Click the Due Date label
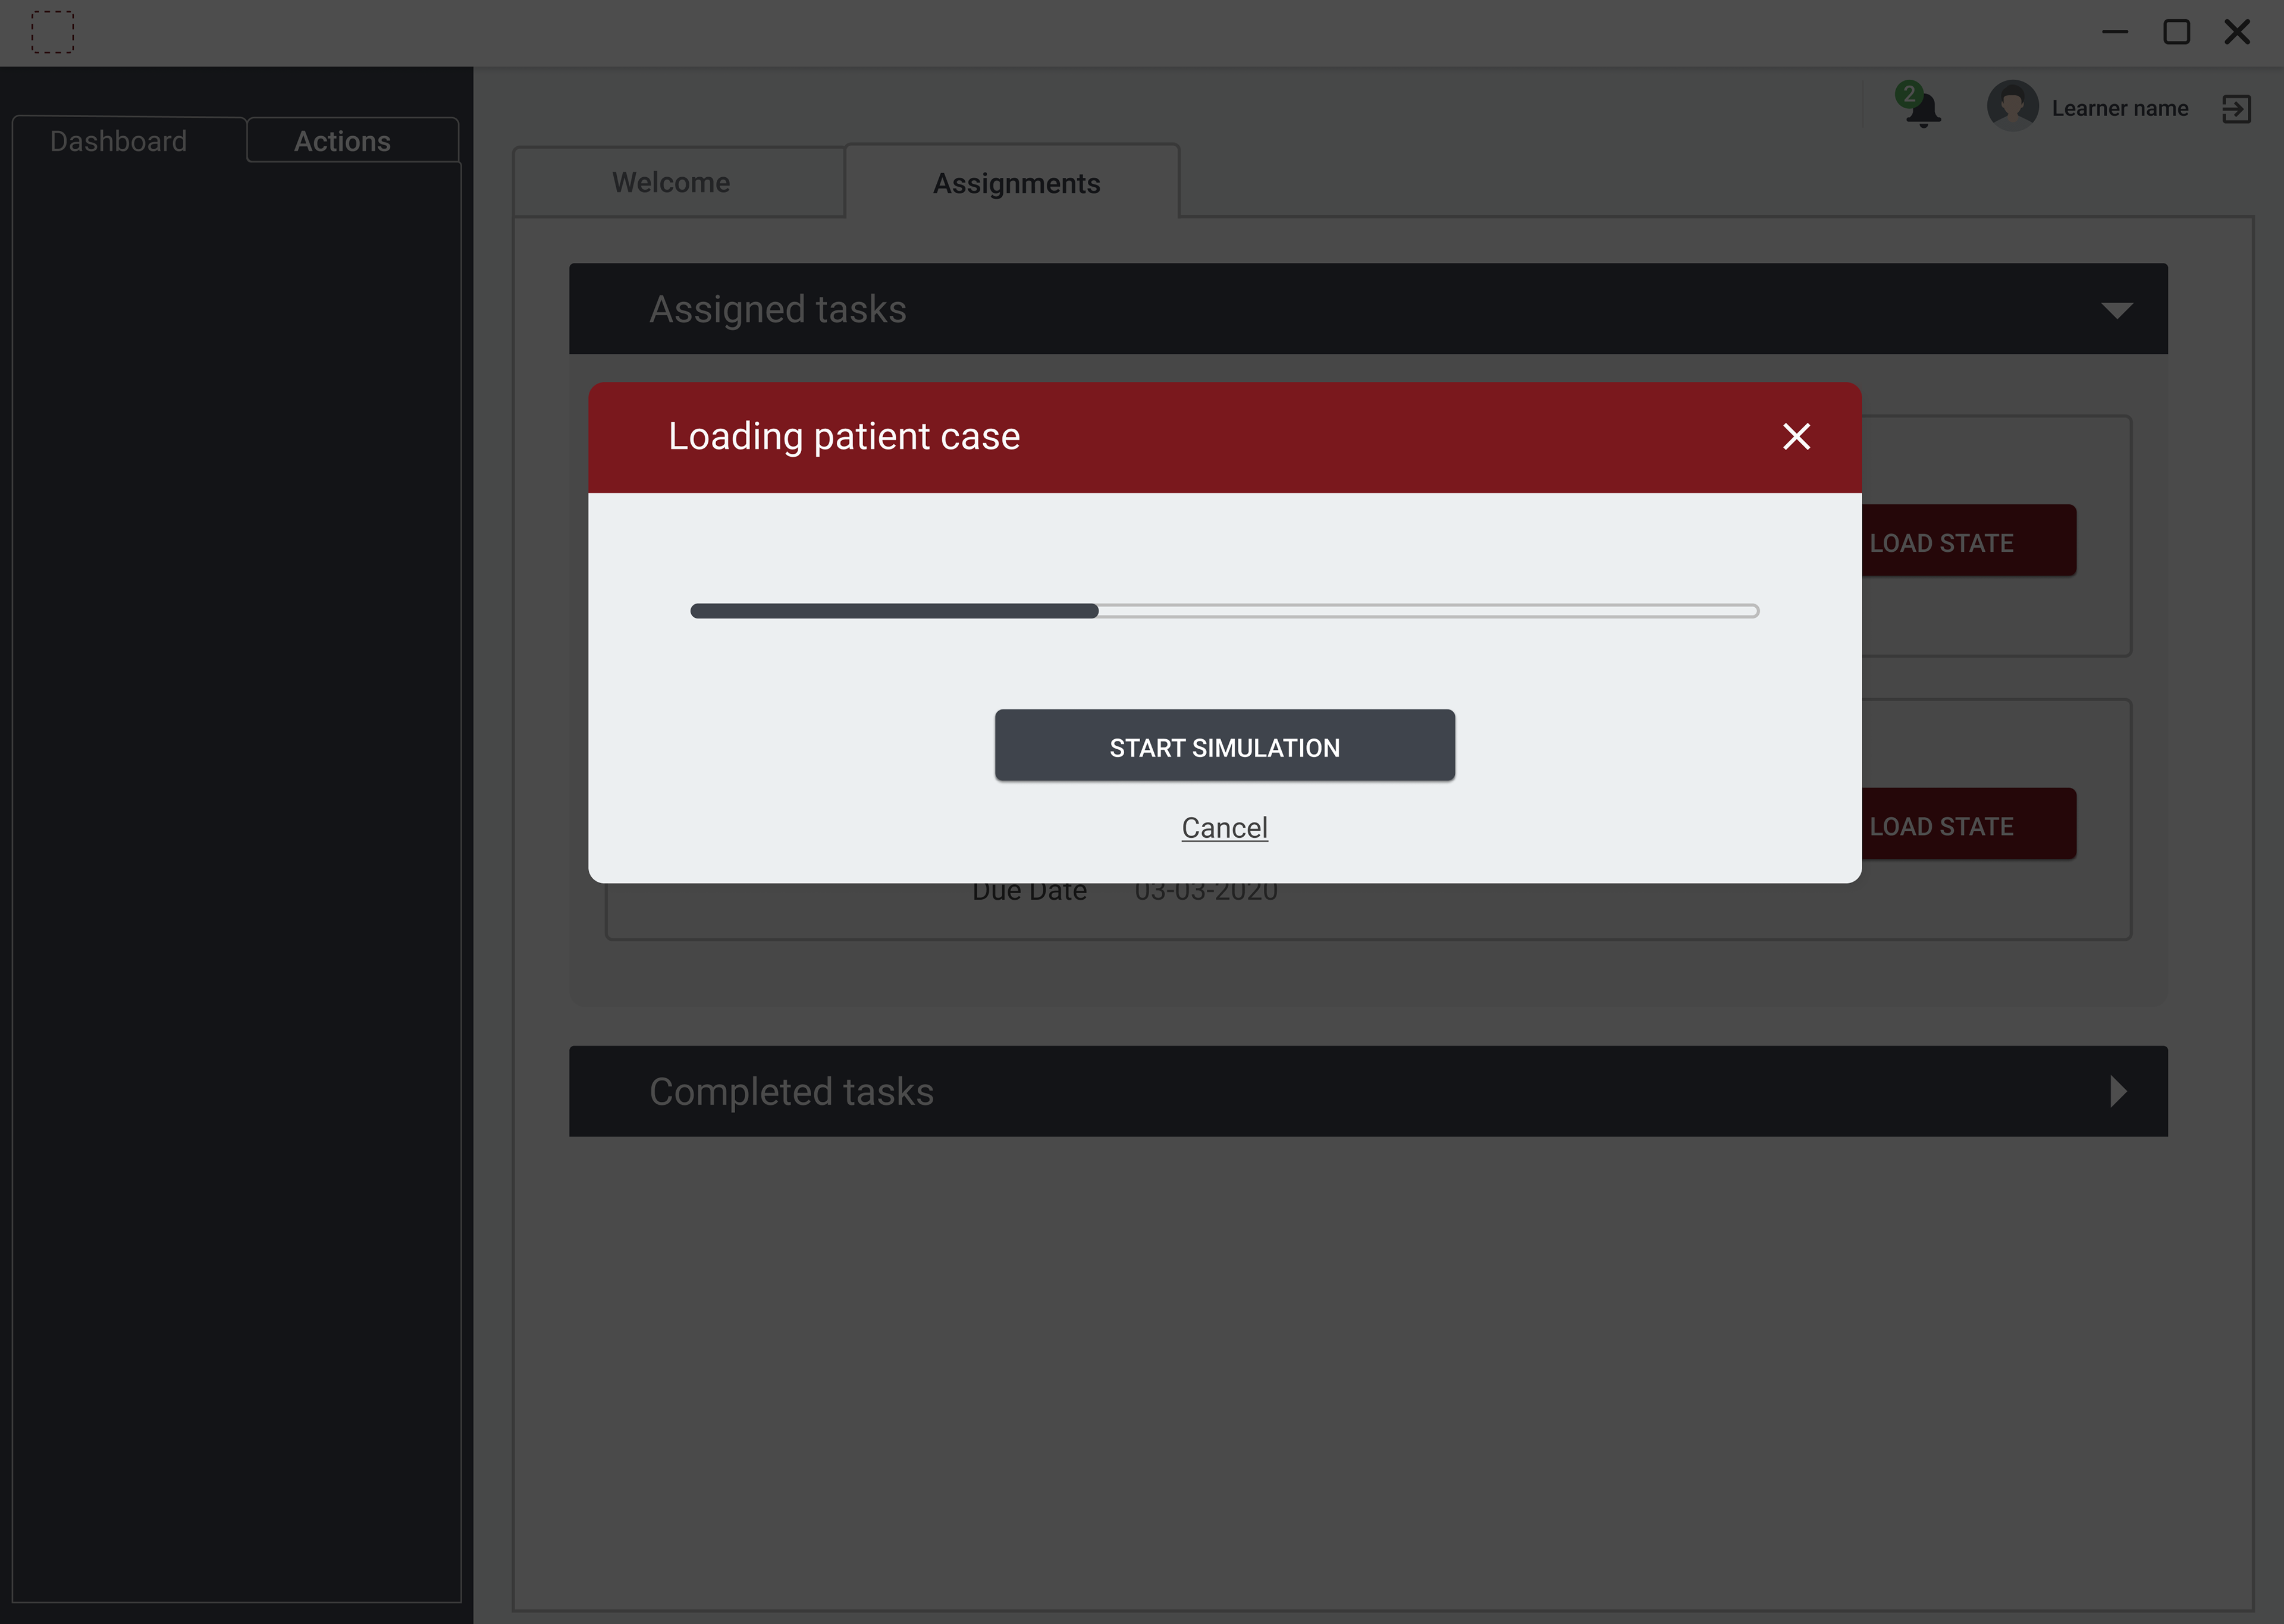 tap(1029, 891)
